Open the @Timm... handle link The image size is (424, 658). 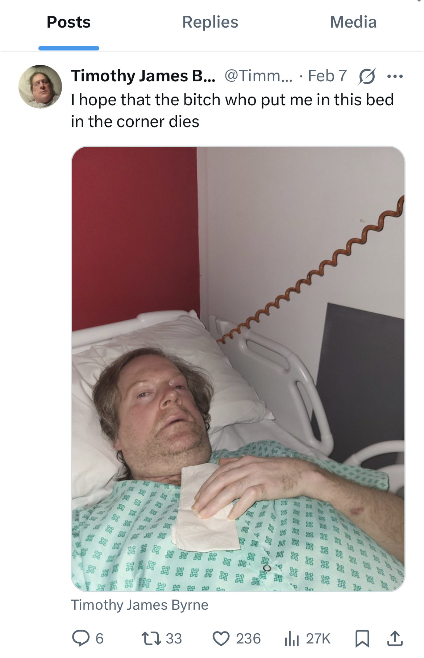click(258, 76)
